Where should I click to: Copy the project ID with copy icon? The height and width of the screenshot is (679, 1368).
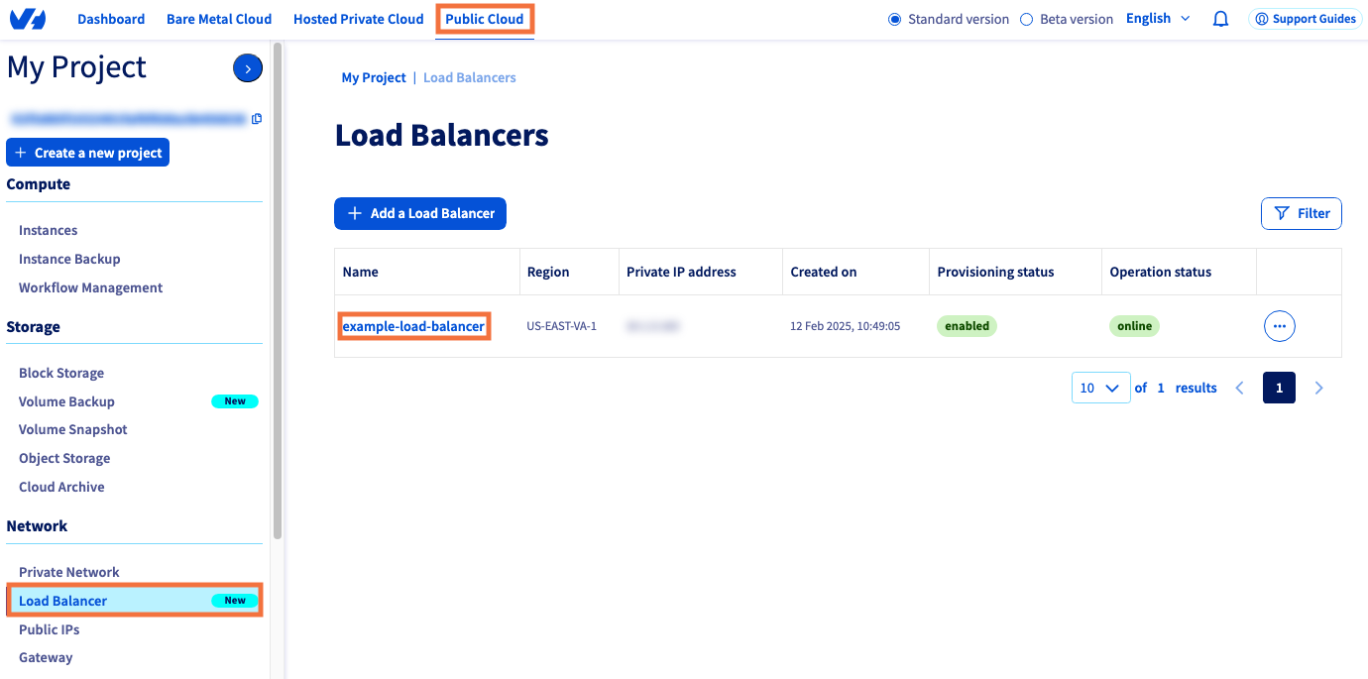coord(257,119)
